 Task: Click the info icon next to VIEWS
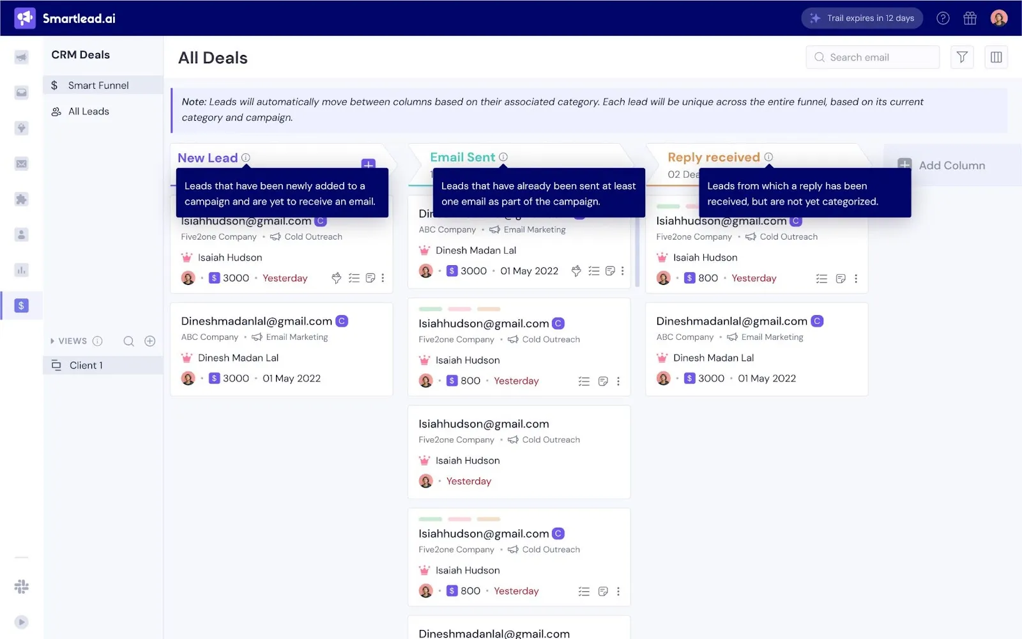97,341
